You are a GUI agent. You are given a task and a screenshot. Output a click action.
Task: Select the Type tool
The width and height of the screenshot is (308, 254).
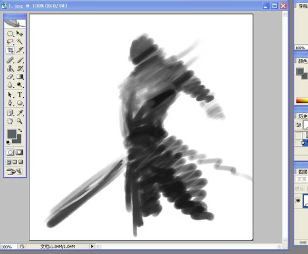(19, 94)
